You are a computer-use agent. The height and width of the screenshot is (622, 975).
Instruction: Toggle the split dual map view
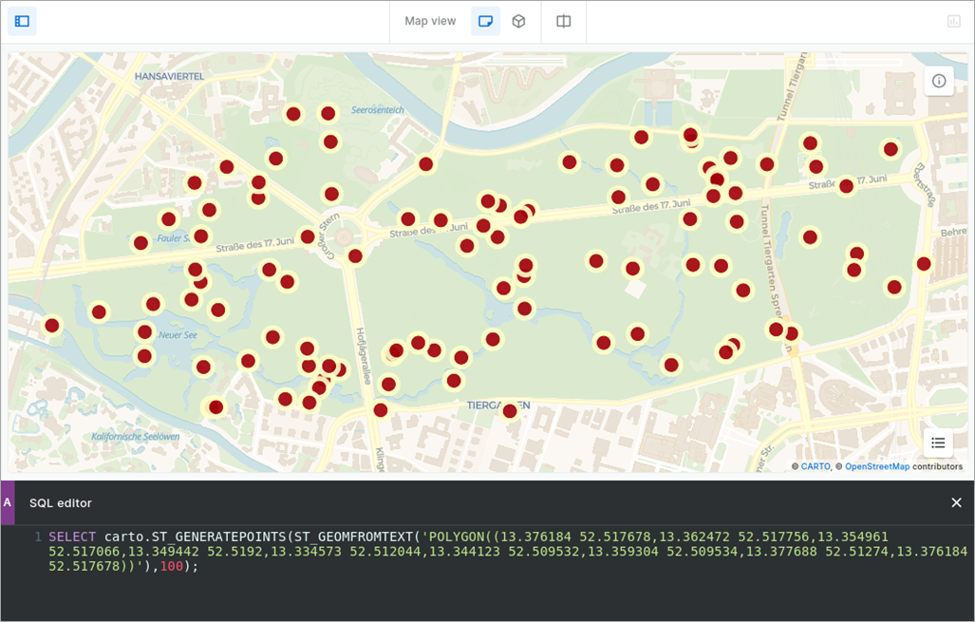tap(564, 21)
